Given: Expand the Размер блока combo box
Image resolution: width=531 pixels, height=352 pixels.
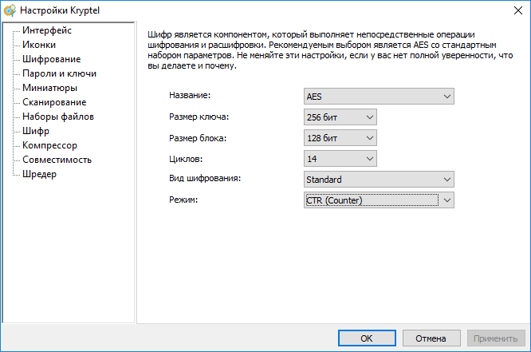Looking at the screenshot, I should click(340, 138).
